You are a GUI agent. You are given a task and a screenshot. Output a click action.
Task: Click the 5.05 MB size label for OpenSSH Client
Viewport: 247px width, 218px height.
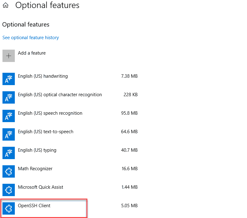[x=130, y=205]
